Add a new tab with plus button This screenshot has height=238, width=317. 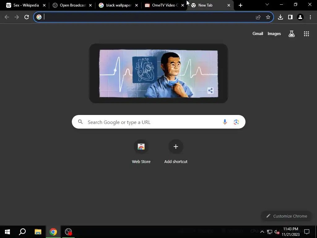(240, 5)
